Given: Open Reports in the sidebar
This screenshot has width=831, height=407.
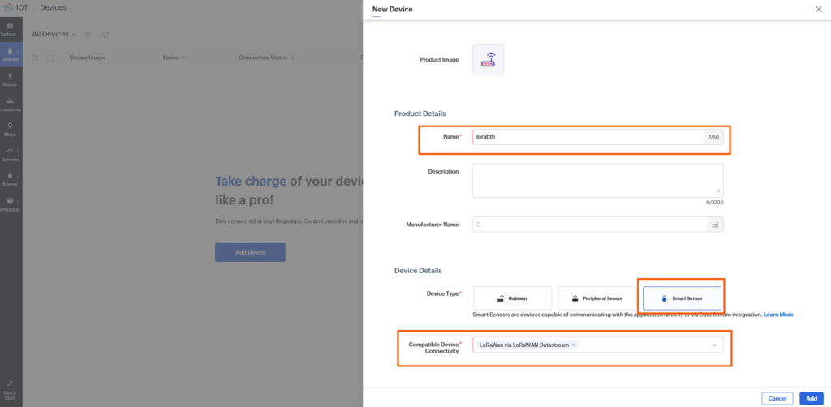Looking at the screenshot, I should pyautogui.click(x=11, y=155).
